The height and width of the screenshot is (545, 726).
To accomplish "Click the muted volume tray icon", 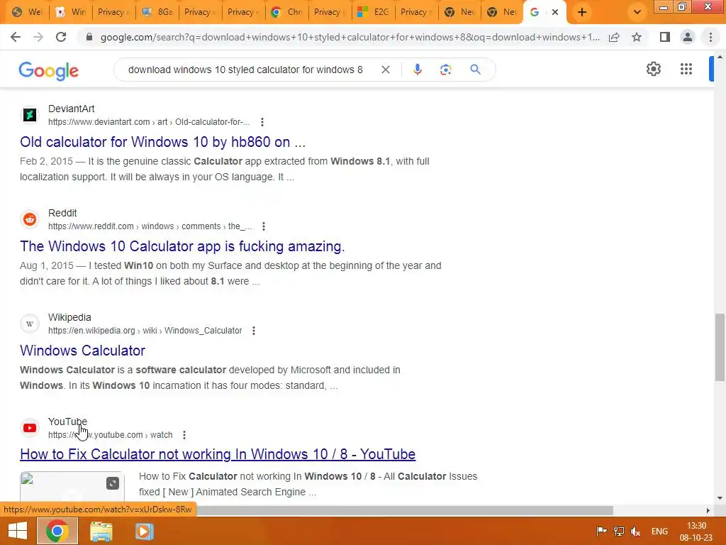I will [x=636, y=531].
